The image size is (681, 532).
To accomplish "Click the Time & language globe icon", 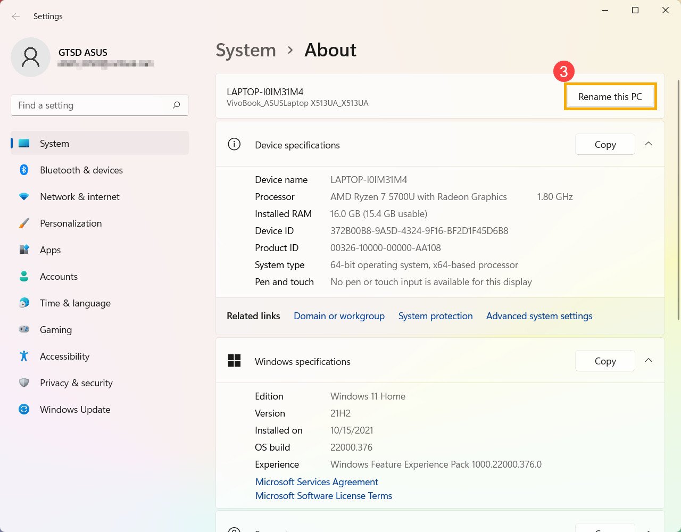I will [24, 303].
